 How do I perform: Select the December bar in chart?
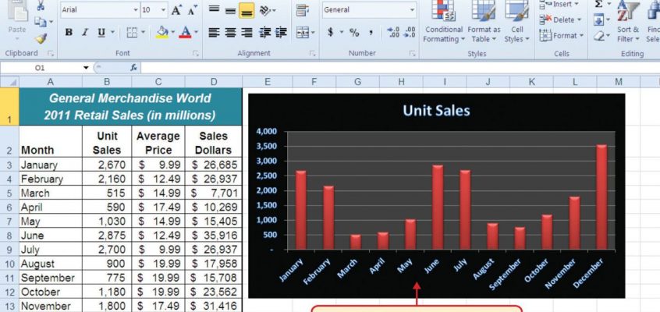[602, 197]
